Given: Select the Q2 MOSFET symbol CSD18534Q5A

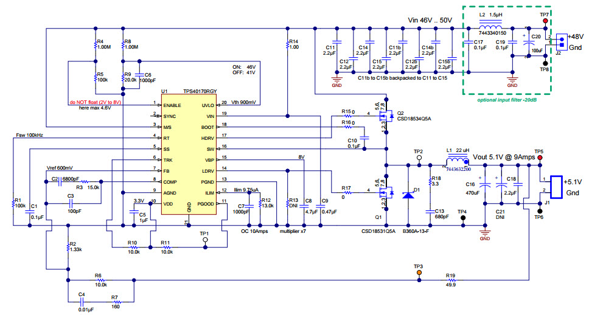Looking at the screenshot, I should (385, 114).
